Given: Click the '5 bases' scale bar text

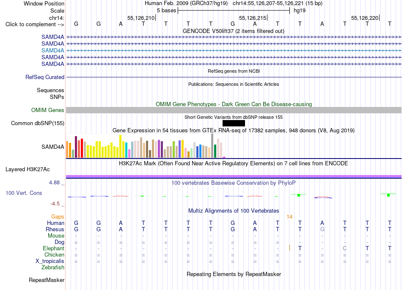Looking at the screenshot, I should point(167,11).
